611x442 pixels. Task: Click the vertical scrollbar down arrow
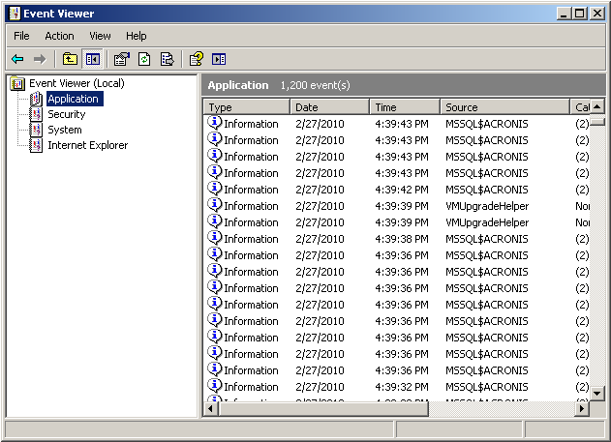[x=597, y=393]
